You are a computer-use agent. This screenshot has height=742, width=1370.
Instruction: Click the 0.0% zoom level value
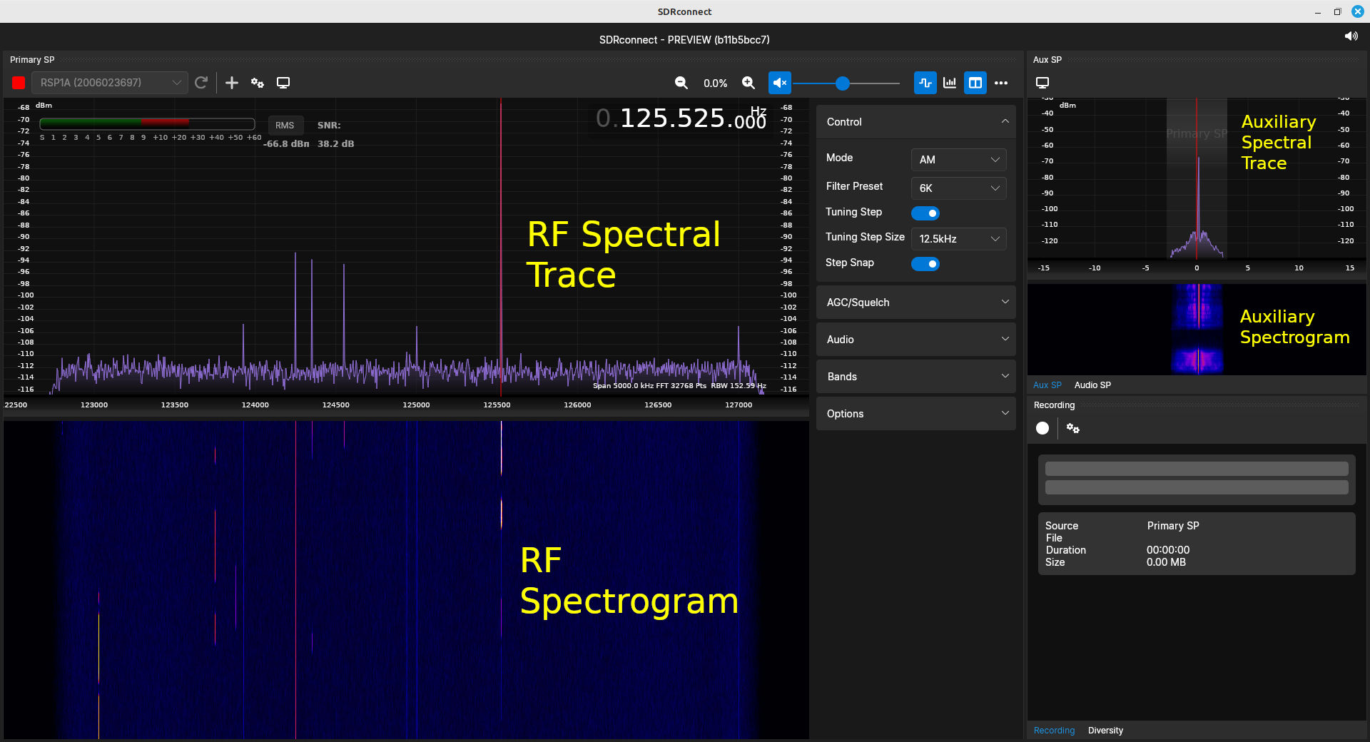[715, 83]
